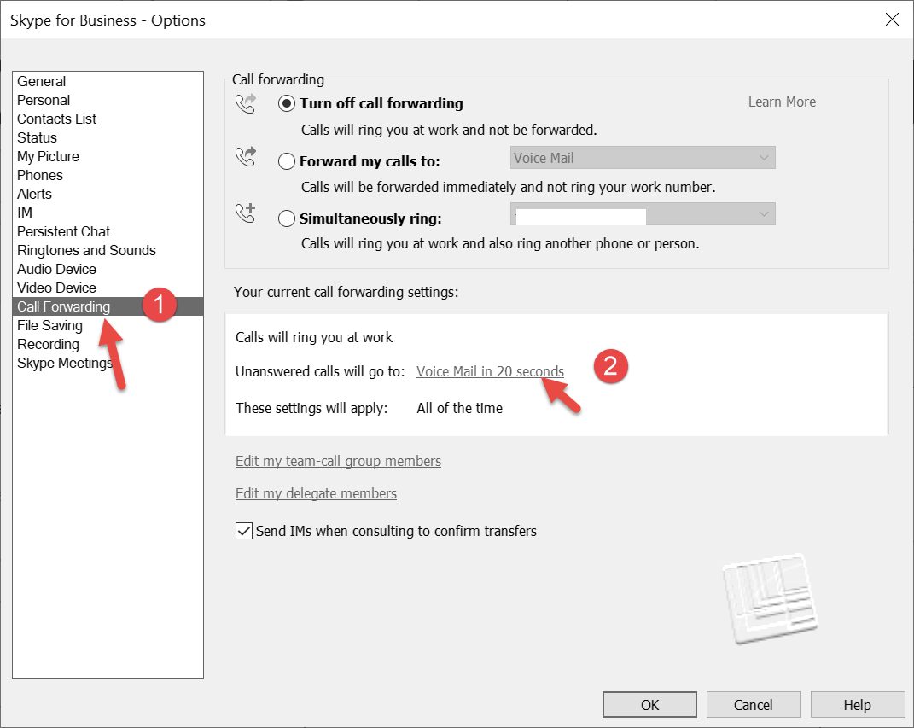The width and height of the screenshot is (914, 728).
Task: Open Edit my delegate members link
Action: point(316,493)
